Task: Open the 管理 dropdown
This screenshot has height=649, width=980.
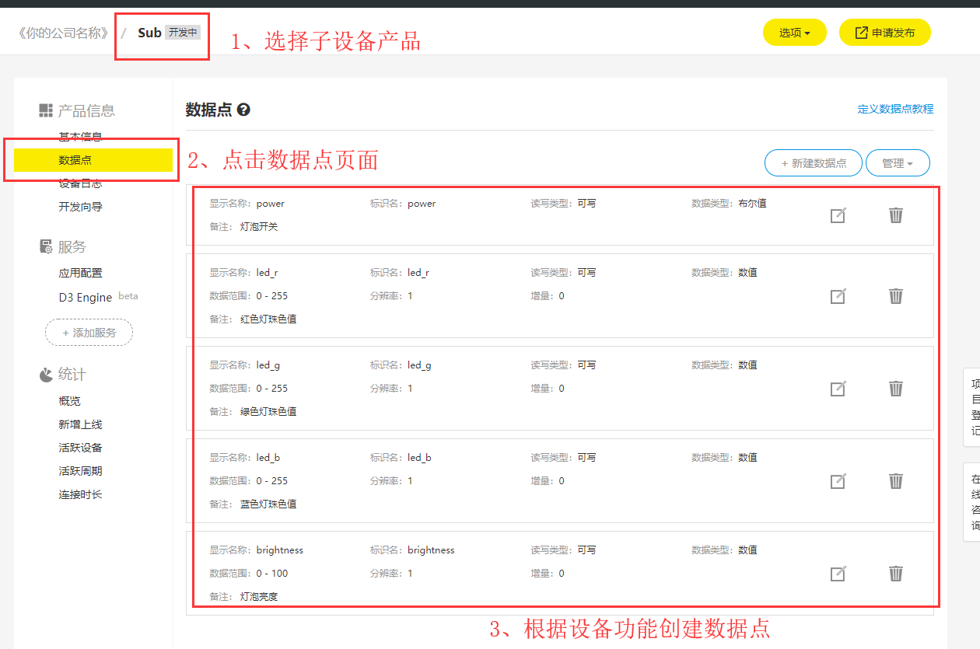Action: pyautogui.click(x=898, y=162)
